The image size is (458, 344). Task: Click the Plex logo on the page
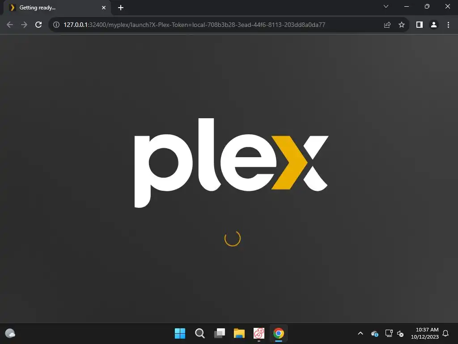point(231,163)
